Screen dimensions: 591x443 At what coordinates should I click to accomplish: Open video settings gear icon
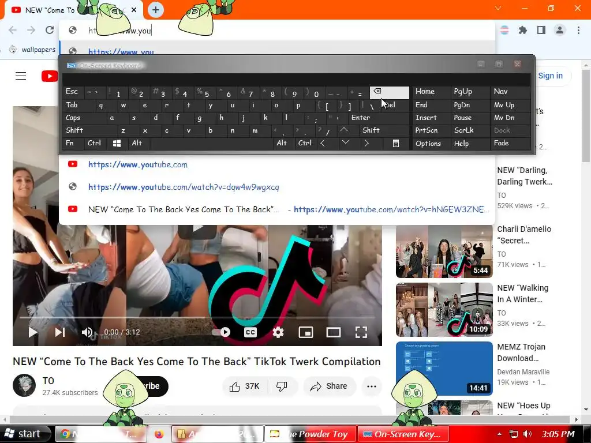(278, 332)
